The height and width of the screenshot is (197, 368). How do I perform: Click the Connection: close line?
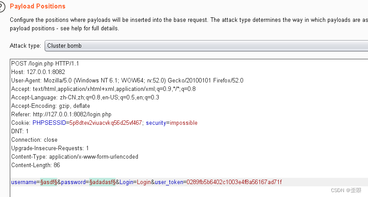[x=34, y=140]
